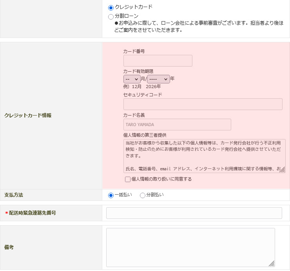Grab resize handle of 個人情報の第三者提供 text box
290x271 pixels.
coord(283,170)
